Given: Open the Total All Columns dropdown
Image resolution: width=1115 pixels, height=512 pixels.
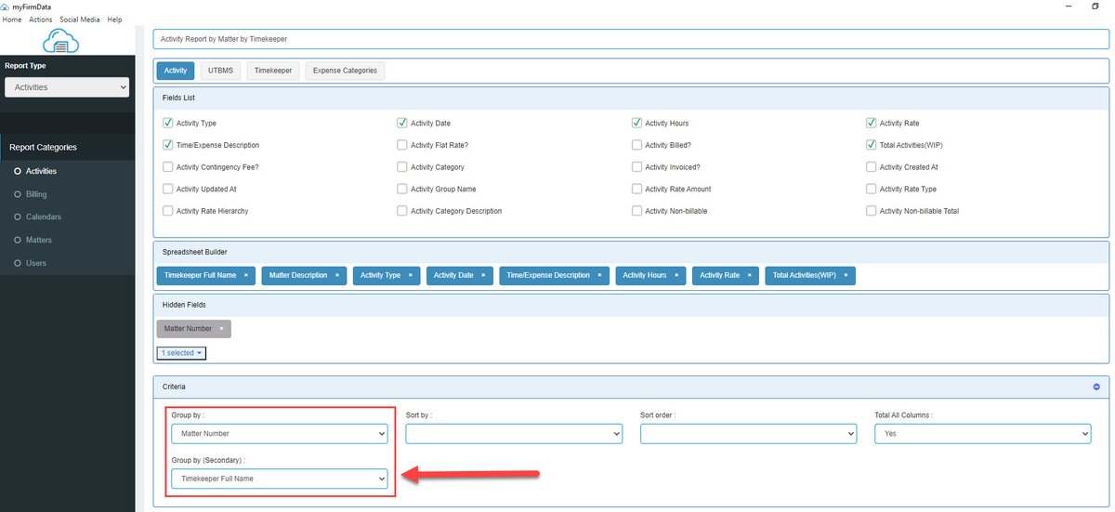Looking at the screenshot, I should point(983,434).
